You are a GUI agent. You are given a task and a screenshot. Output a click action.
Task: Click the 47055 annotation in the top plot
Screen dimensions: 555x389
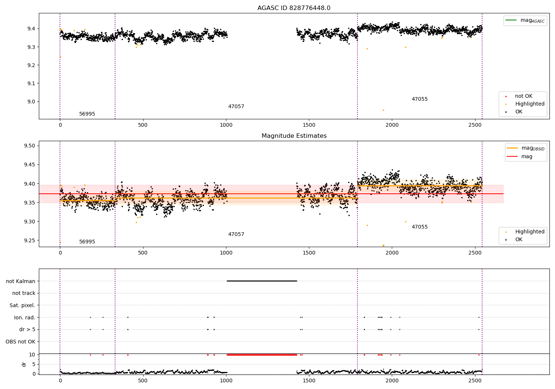pyautogui.click(x=420, y=99)
